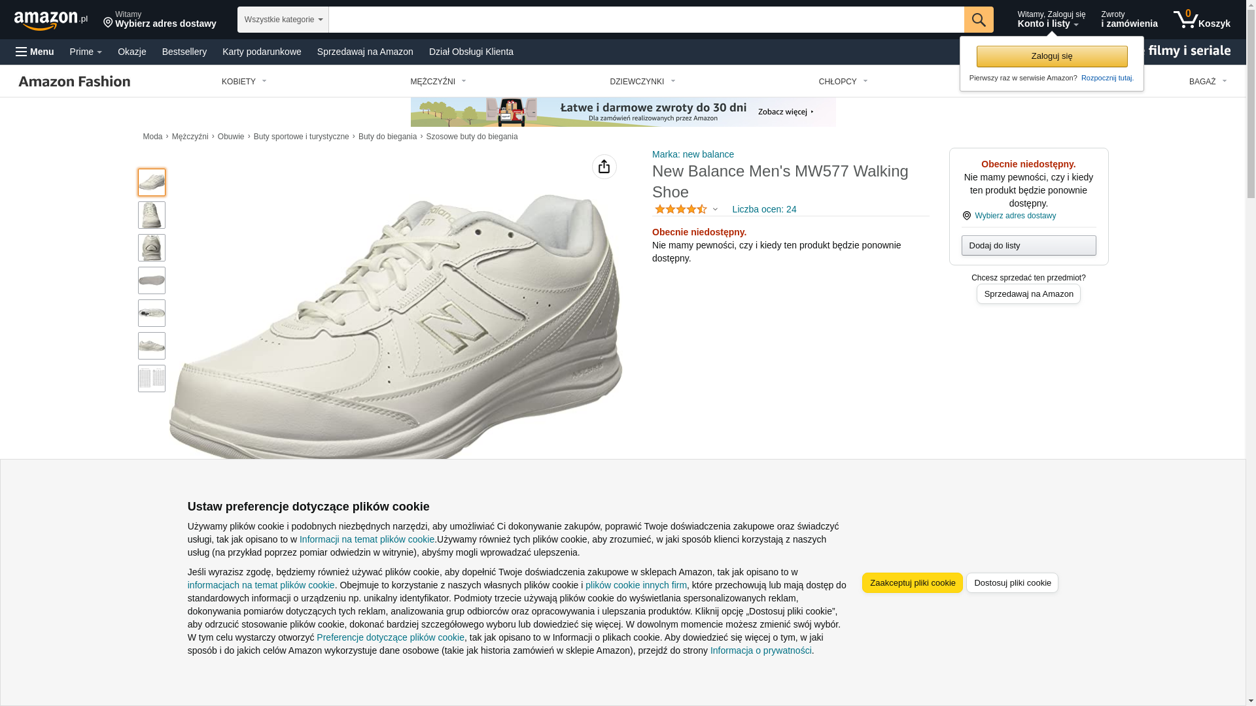1256x706 pixels.
Task: Open Karty podarunkowe navigation item
Action: (x=262, y=52)
